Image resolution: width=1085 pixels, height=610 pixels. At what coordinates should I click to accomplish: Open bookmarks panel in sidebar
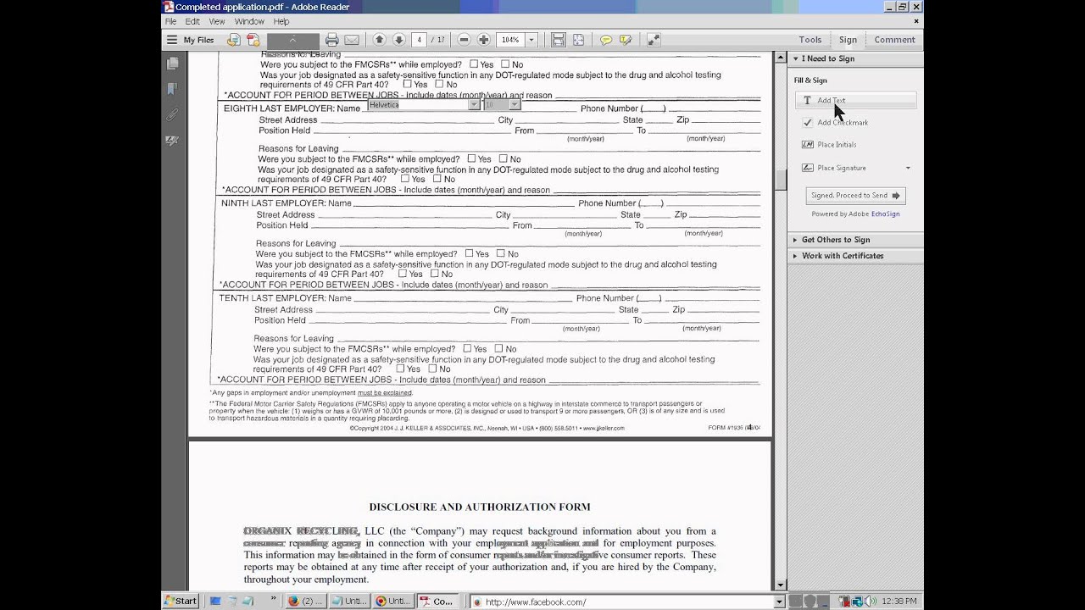pos(173,89)
